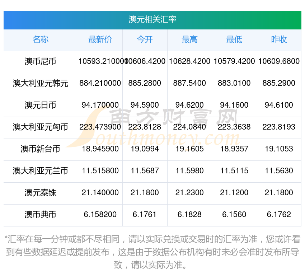This screenshot has width=305, height=276.
Task: Click the value 94.6100
Action: (x=279, y=105)
